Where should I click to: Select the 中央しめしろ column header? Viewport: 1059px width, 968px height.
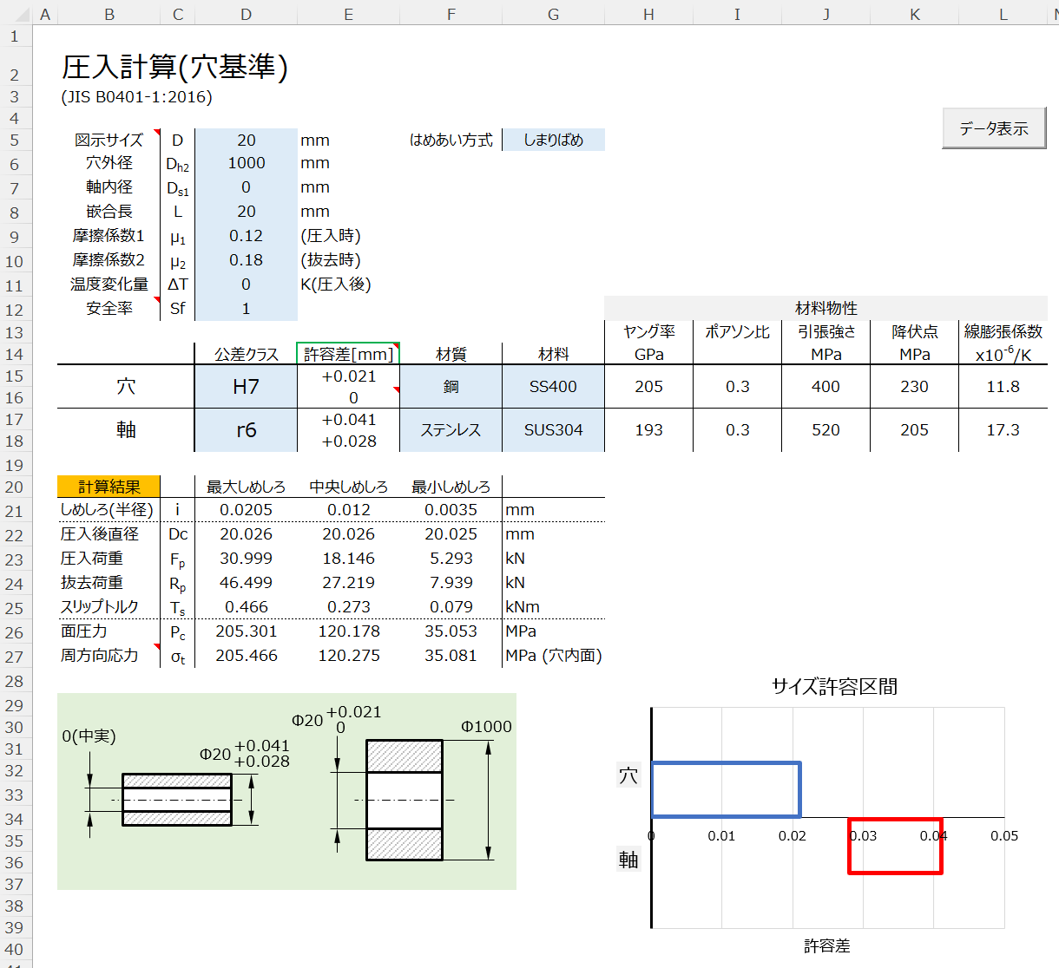click(349, 487)
